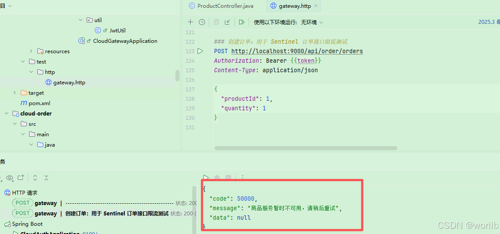Select gateway.http file in project tree
This screenshot has height=234, width=500.
tap(69, 83)
